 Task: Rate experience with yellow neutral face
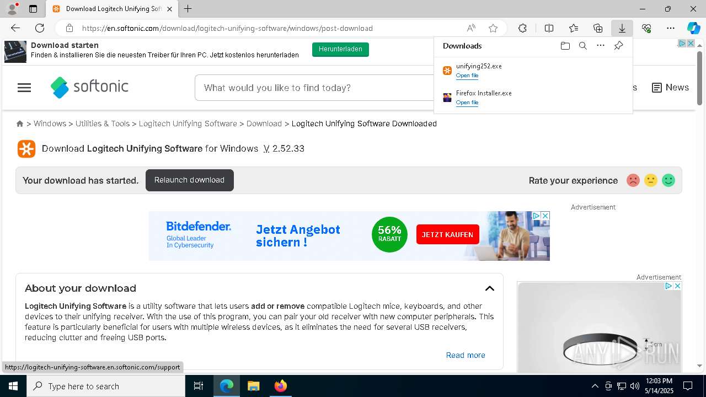(651, 180)
